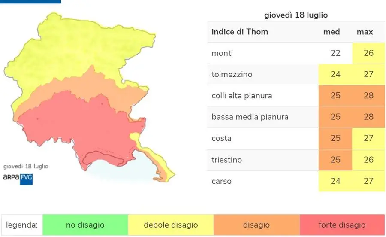Click the 'bassa media pianura' row label
386x237 pixels.
coord(250,117)
